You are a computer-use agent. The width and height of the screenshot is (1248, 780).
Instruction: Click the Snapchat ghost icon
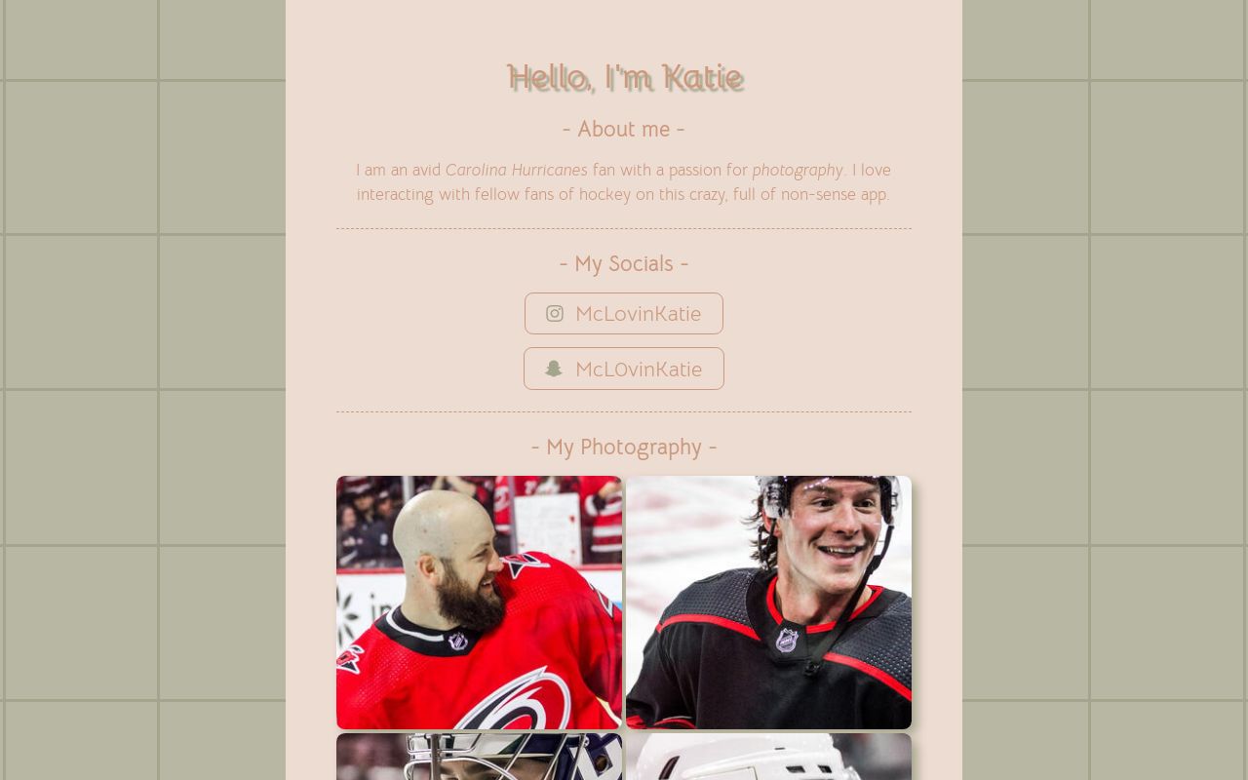tap(554, 369)
